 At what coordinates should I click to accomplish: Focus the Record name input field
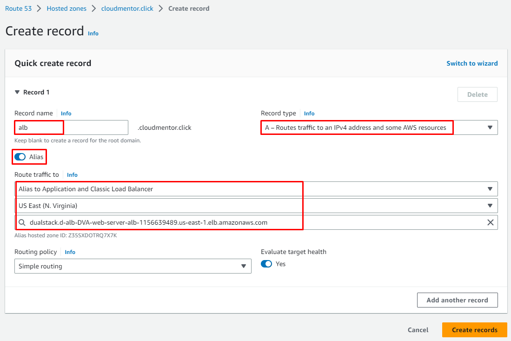pyautogui.click(x=71, y=127)
